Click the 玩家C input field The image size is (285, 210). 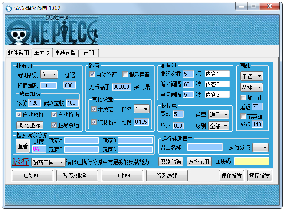(82, 149)
